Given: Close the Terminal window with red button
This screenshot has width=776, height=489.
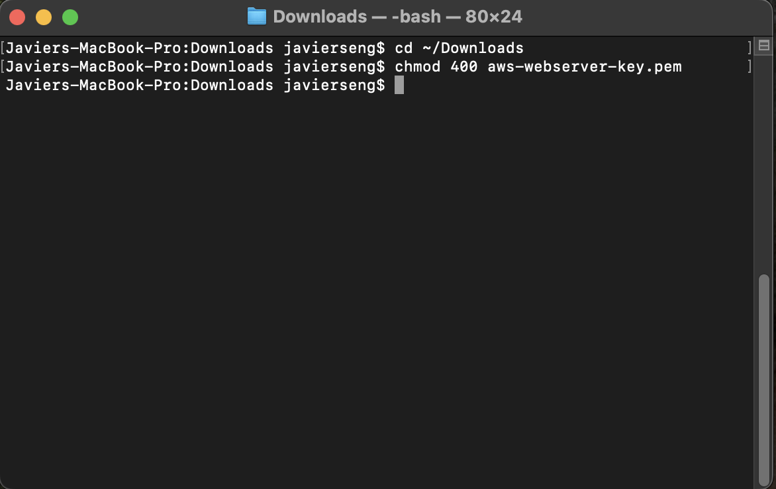Looking at the screenshot, I should 17,17.
